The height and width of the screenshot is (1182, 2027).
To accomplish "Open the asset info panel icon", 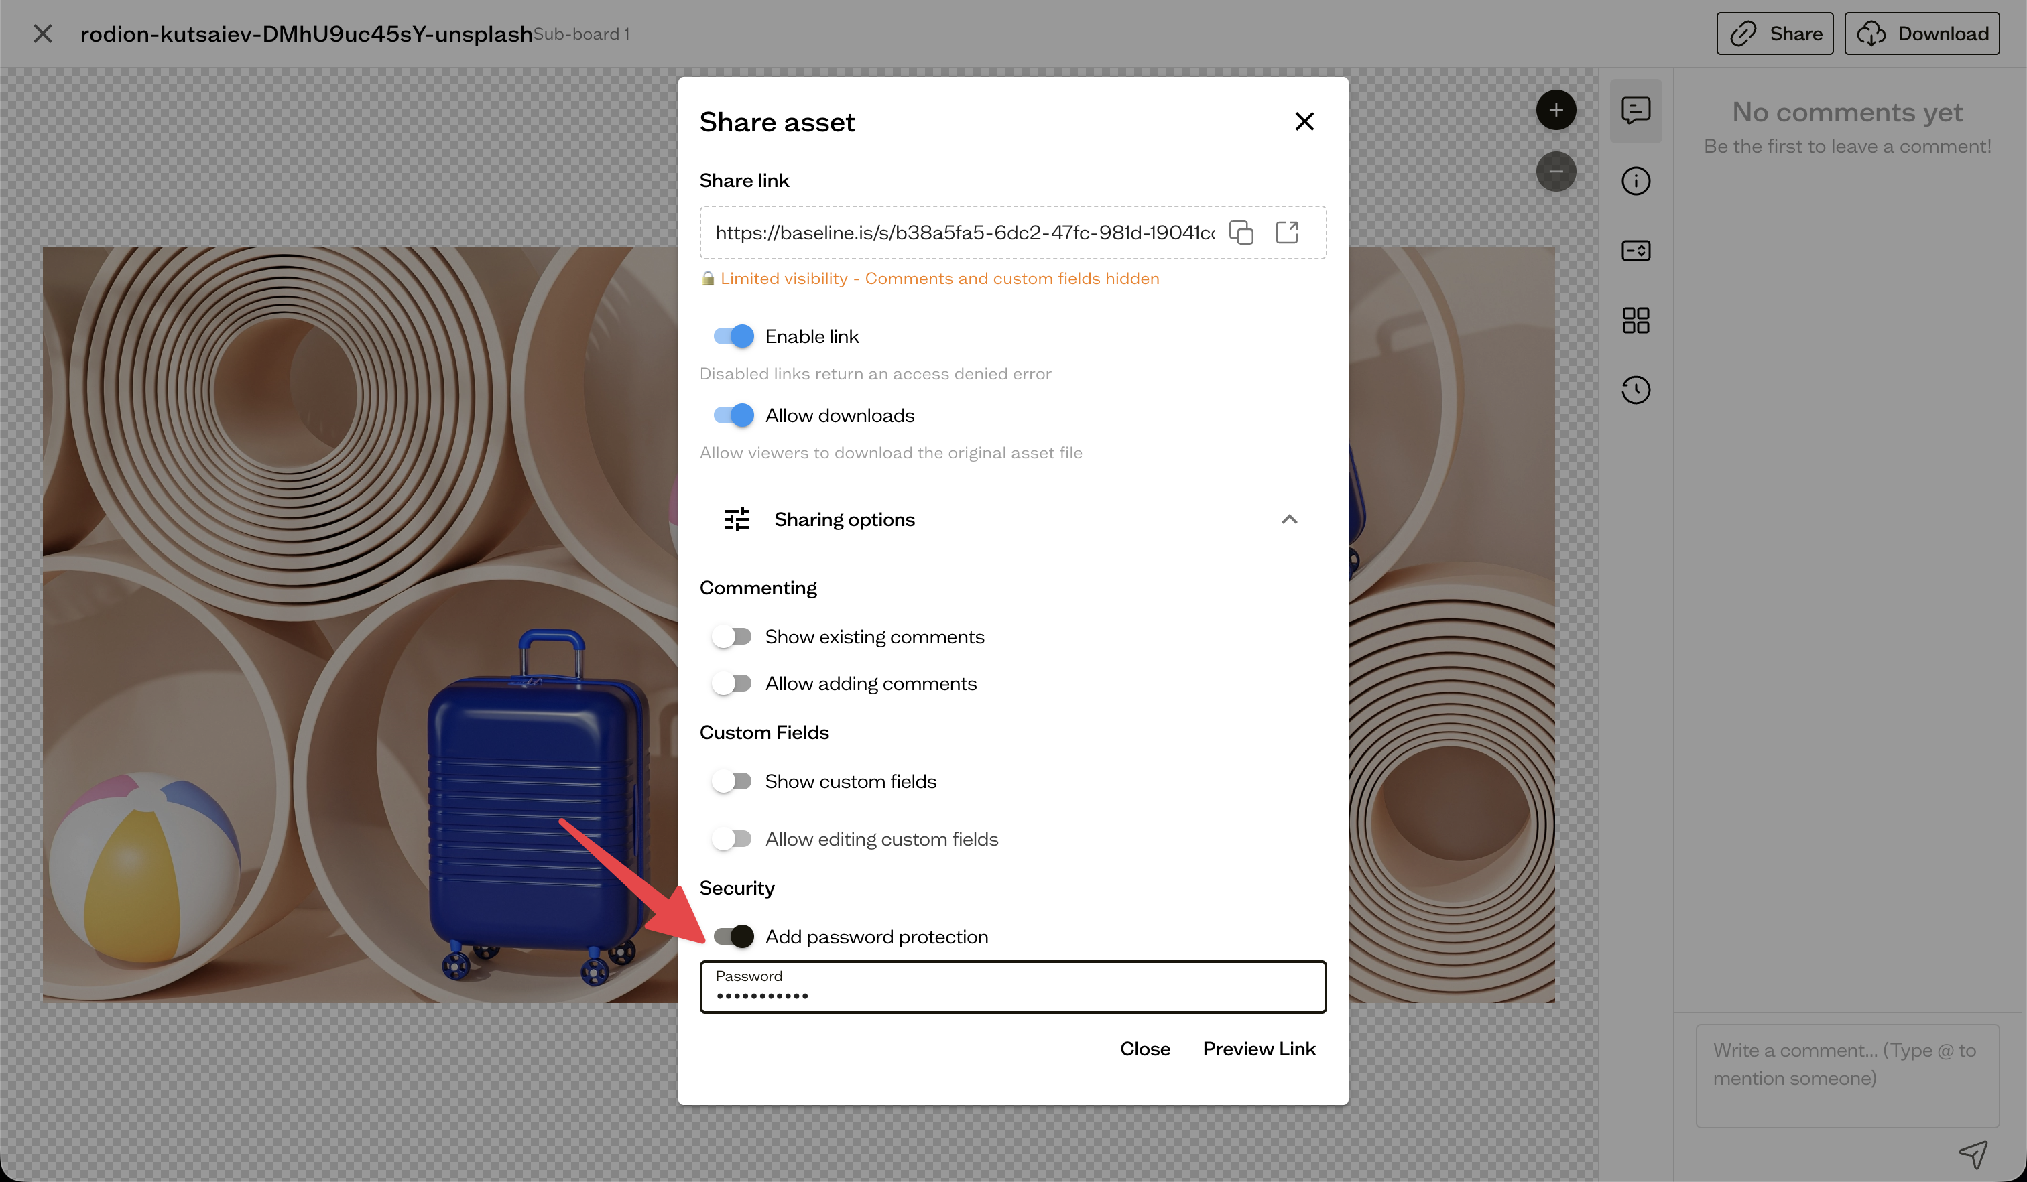I will pos(1636,181).
